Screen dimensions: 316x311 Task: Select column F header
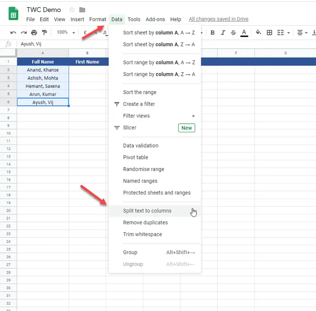[x=236, y=53]
